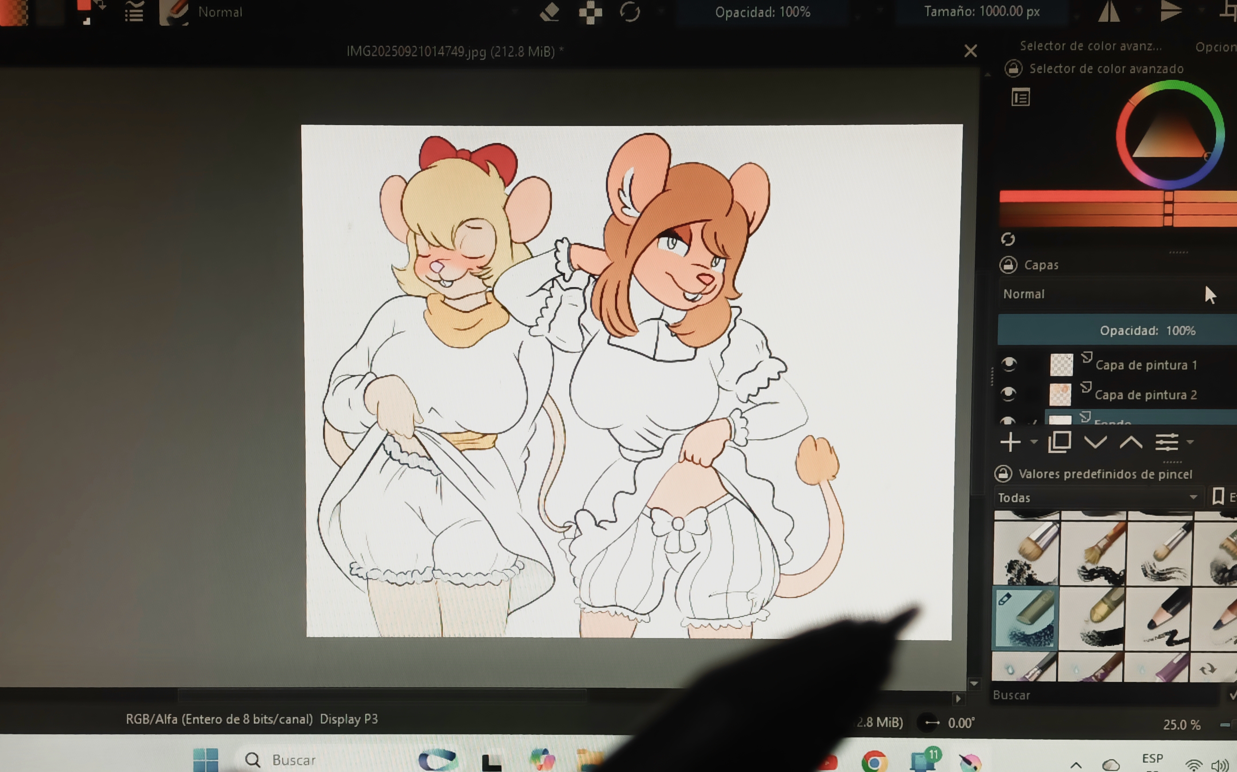
Task: Hide Capa de pintura 1 layer
Action: point(1009,364)
